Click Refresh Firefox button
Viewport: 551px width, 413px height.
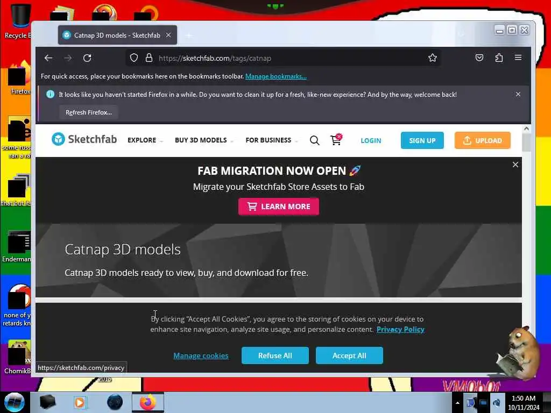pos(89,112)
